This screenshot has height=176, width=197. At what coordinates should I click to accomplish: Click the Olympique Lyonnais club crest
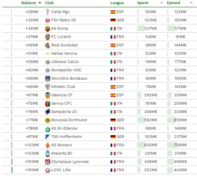[48, 162]
